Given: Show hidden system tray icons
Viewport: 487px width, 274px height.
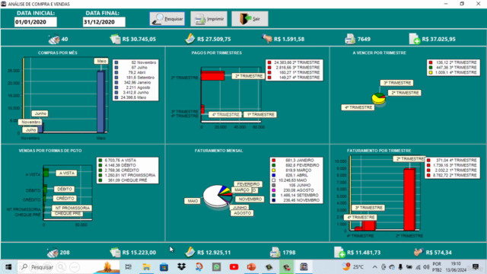Looking at the screenshot, I should [x=375, y=267].
